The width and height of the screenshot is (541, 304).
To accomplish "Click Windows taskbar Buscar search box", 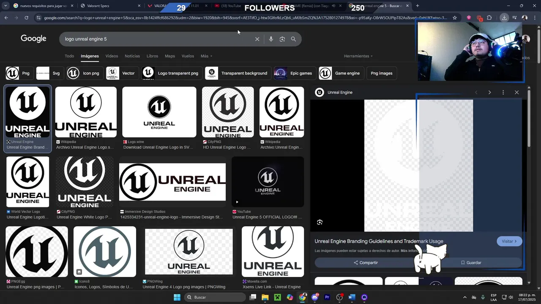I will coord(215,297).
